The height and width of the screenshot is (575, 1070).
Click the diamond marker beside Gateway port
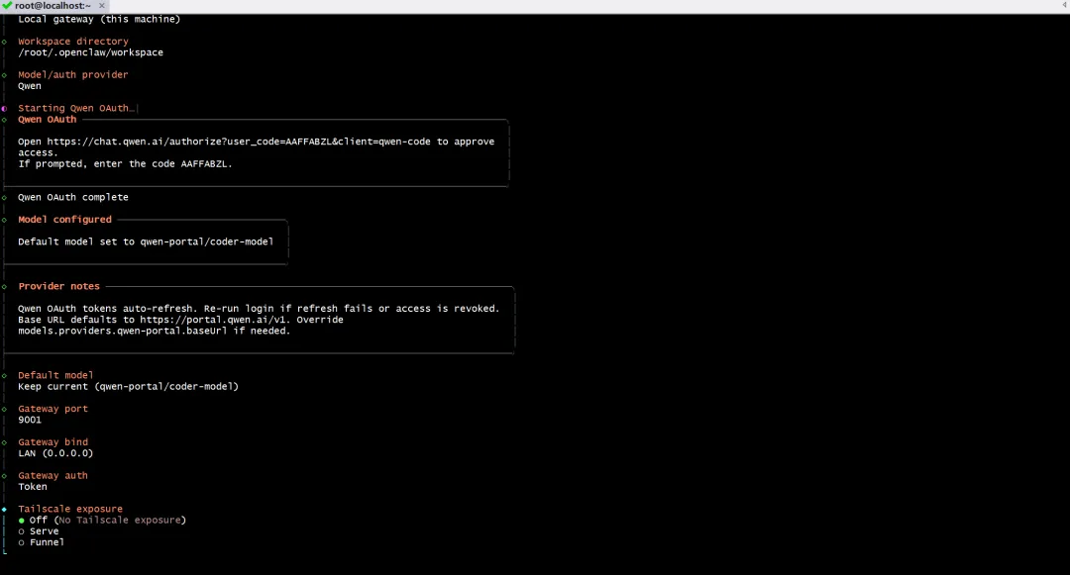pyautogui.click(x=4, y=409)
